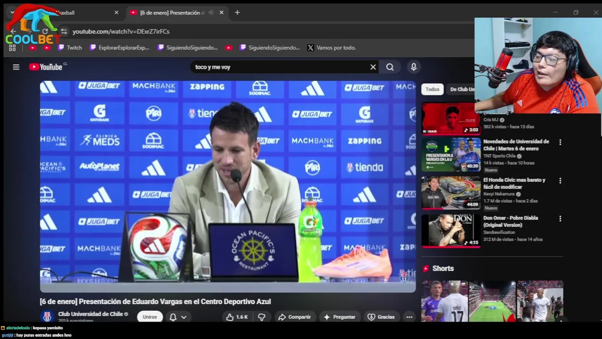Click the search magnifier button

click(x=390, y=67)
